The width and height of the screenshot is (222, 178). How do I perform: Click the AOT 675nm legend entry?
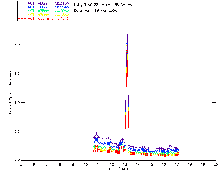[x=44, y=11]
